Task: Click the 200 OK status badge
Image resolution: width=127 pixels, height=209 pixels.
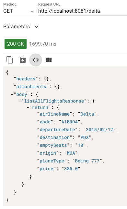Action: click(16, 44)
